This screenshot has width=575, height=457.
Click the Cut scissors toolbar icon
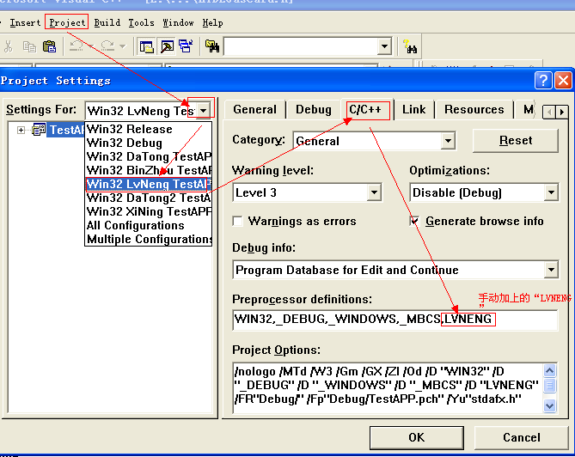click(8, 47)
